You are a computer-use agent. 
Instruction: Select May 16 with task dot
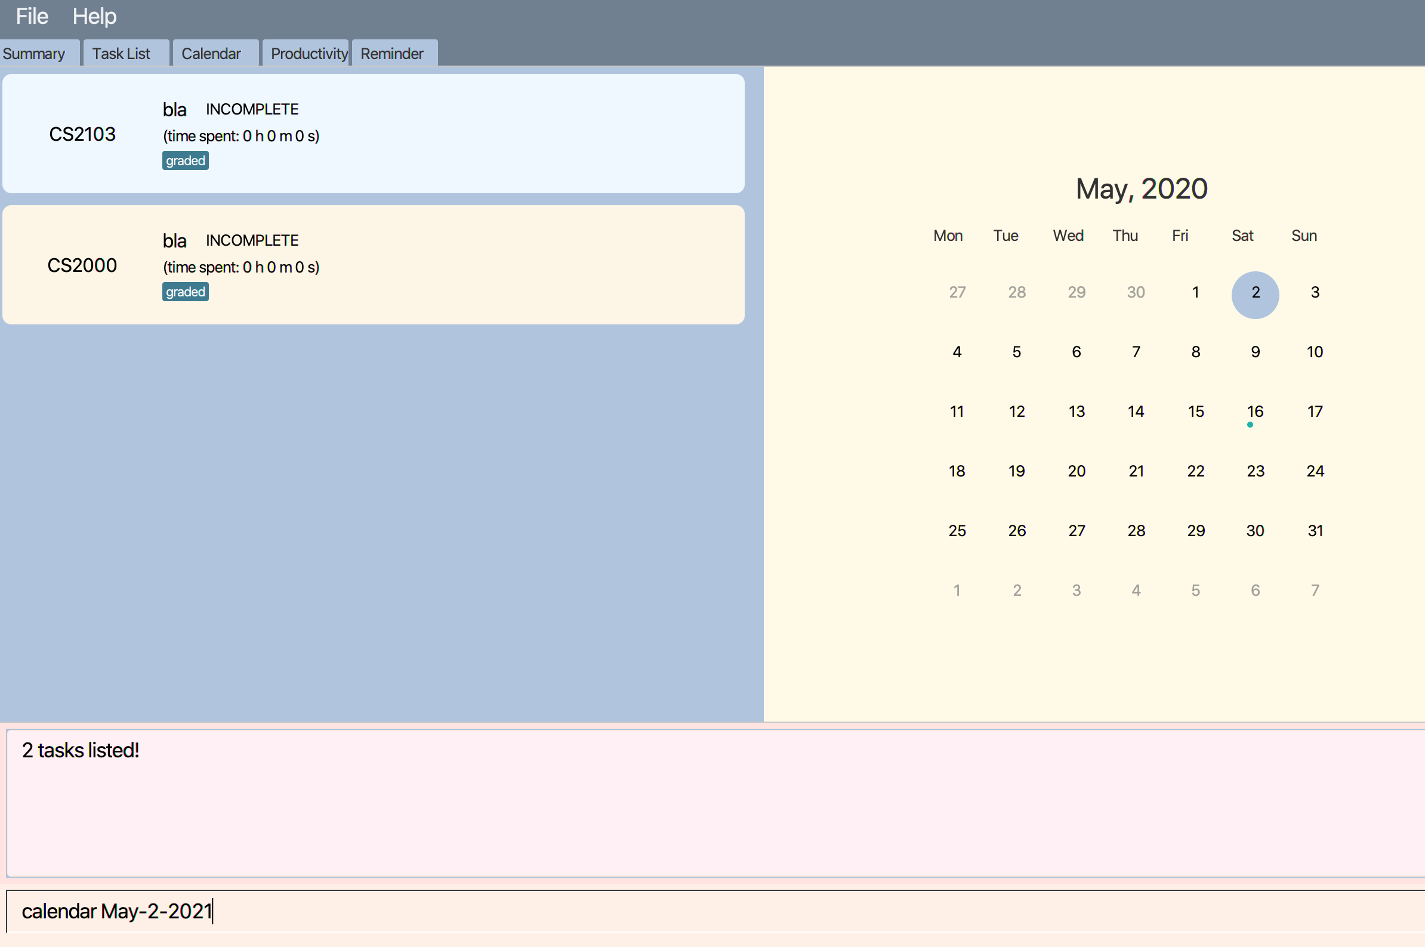coord(1254,412)
